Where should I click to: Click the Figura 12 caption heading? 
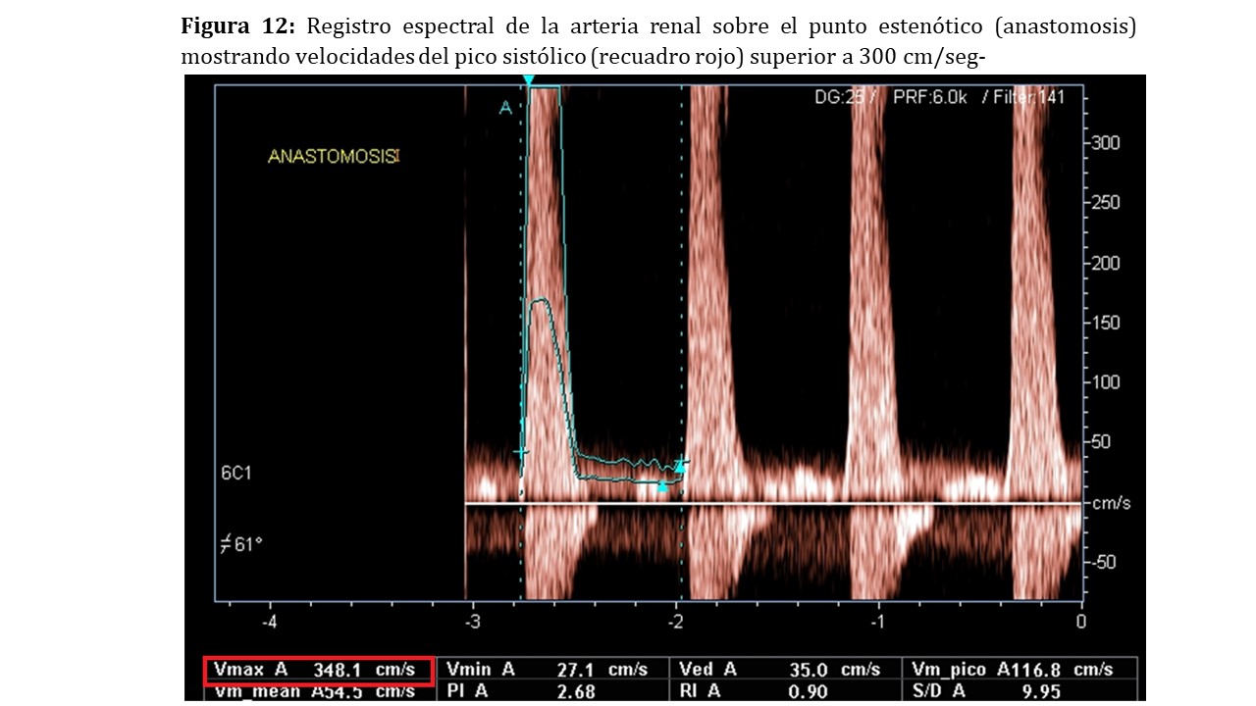pos(237,26)
